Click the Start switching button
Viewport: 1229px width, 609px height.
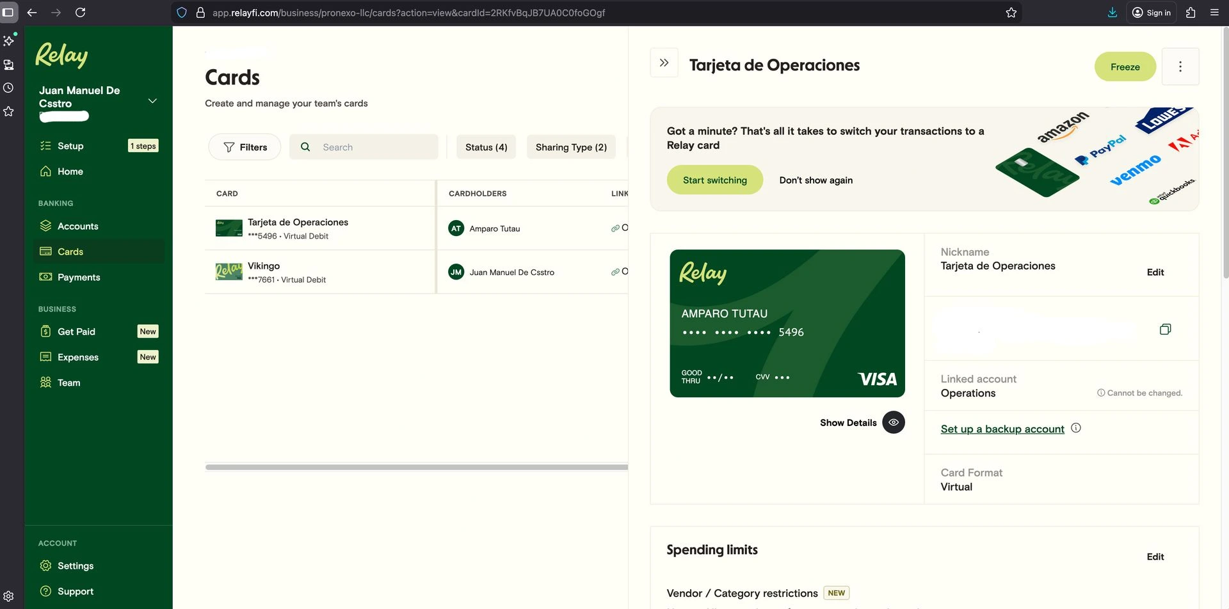click(714, 180)
